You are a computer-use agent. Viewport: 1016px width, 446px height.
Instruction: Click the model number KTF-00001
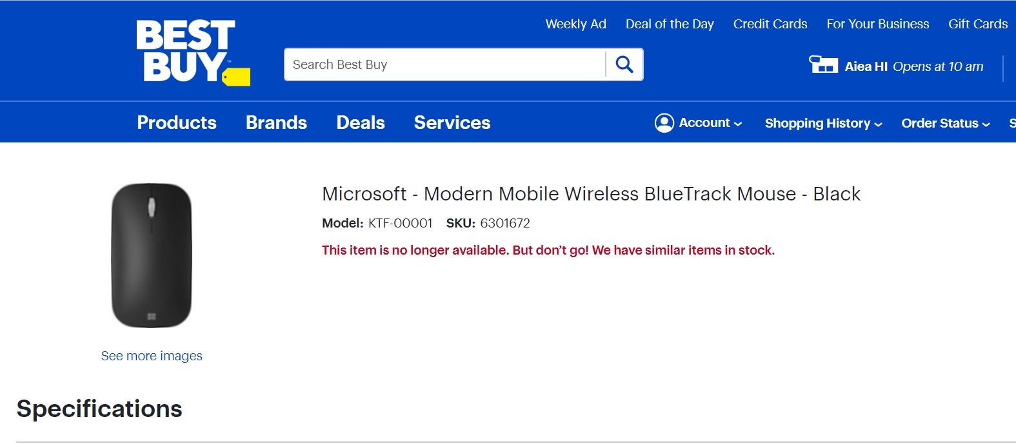pyautogui.click(x=400, y=223)
